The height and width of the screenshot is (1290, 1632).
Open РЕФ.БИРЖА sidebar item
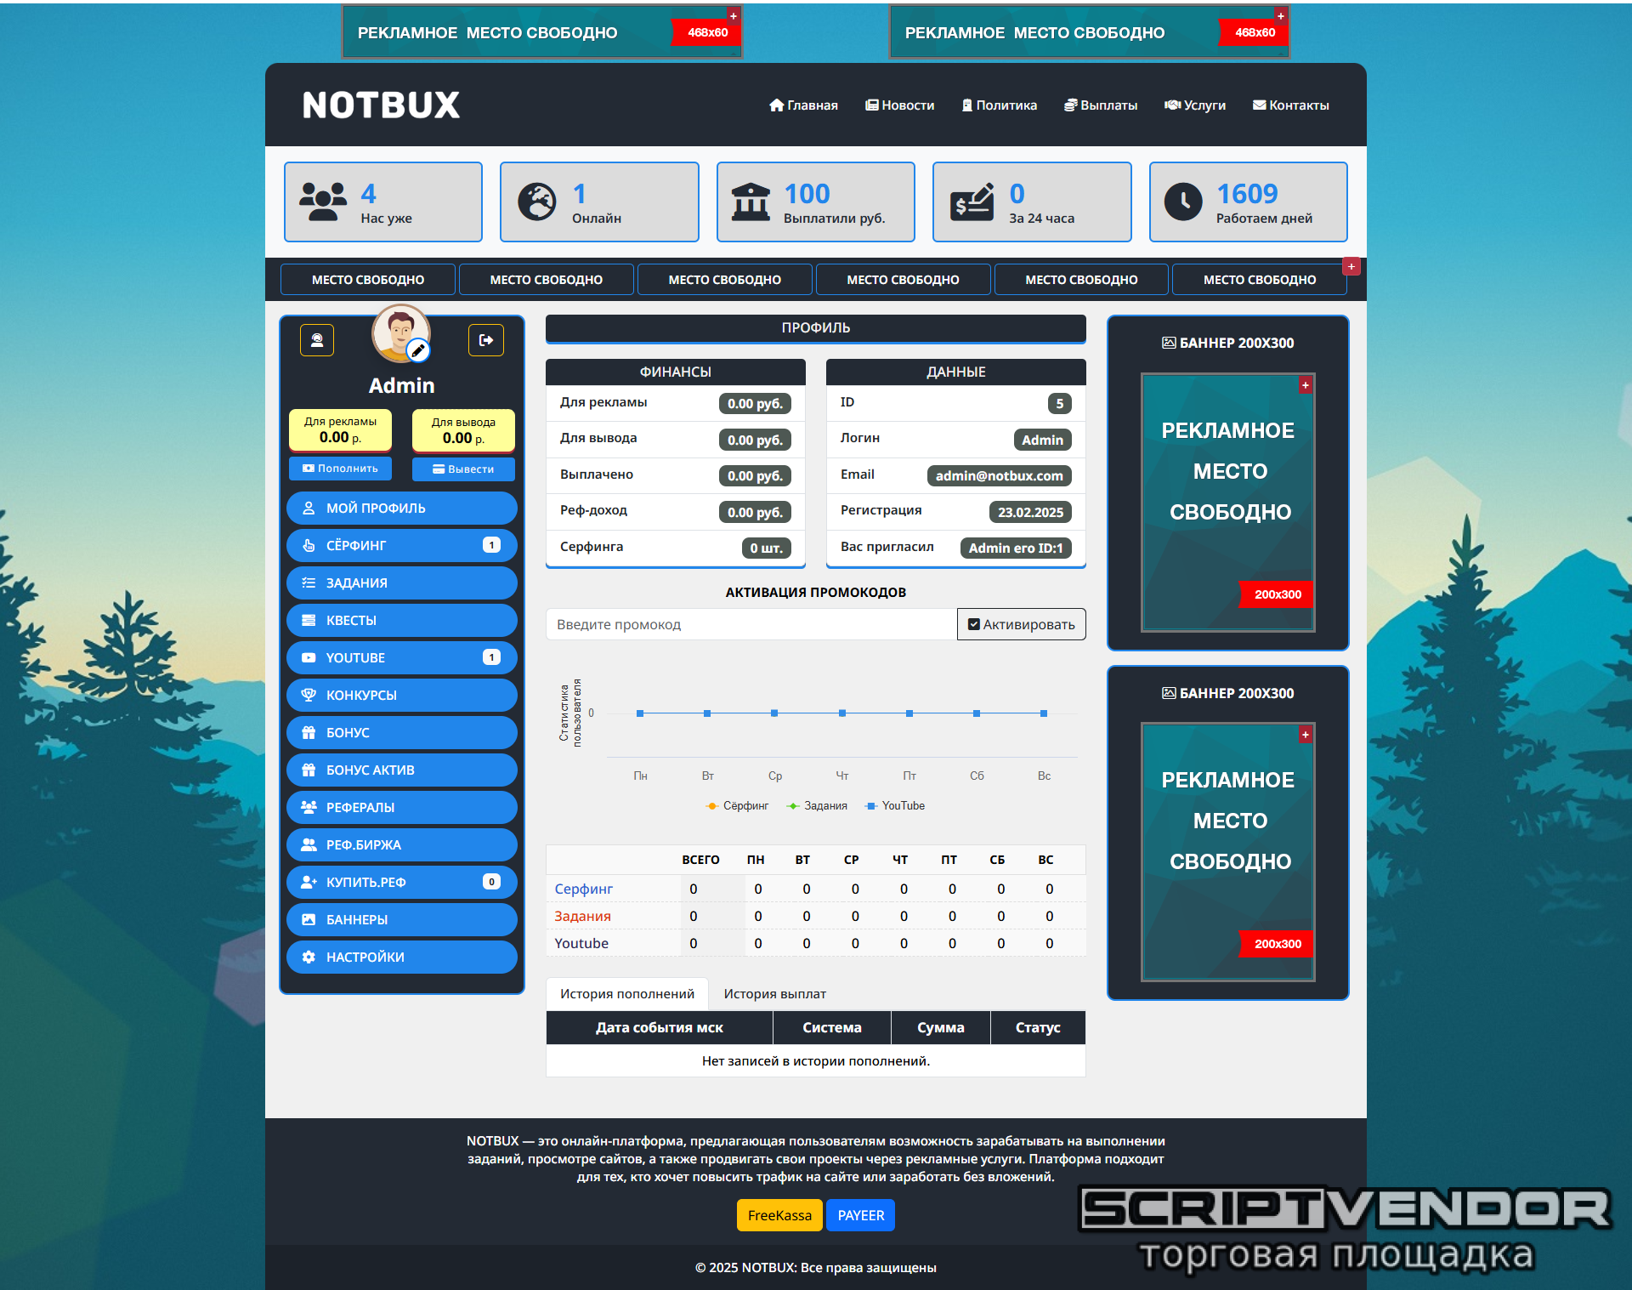402,845
